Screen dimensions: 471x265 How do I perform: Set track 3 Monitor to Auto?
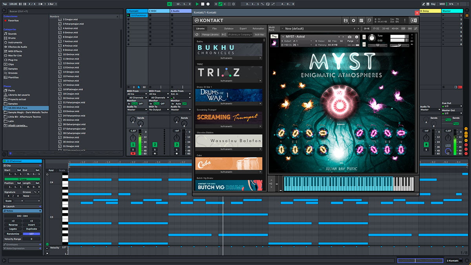[x=179, y=104]
